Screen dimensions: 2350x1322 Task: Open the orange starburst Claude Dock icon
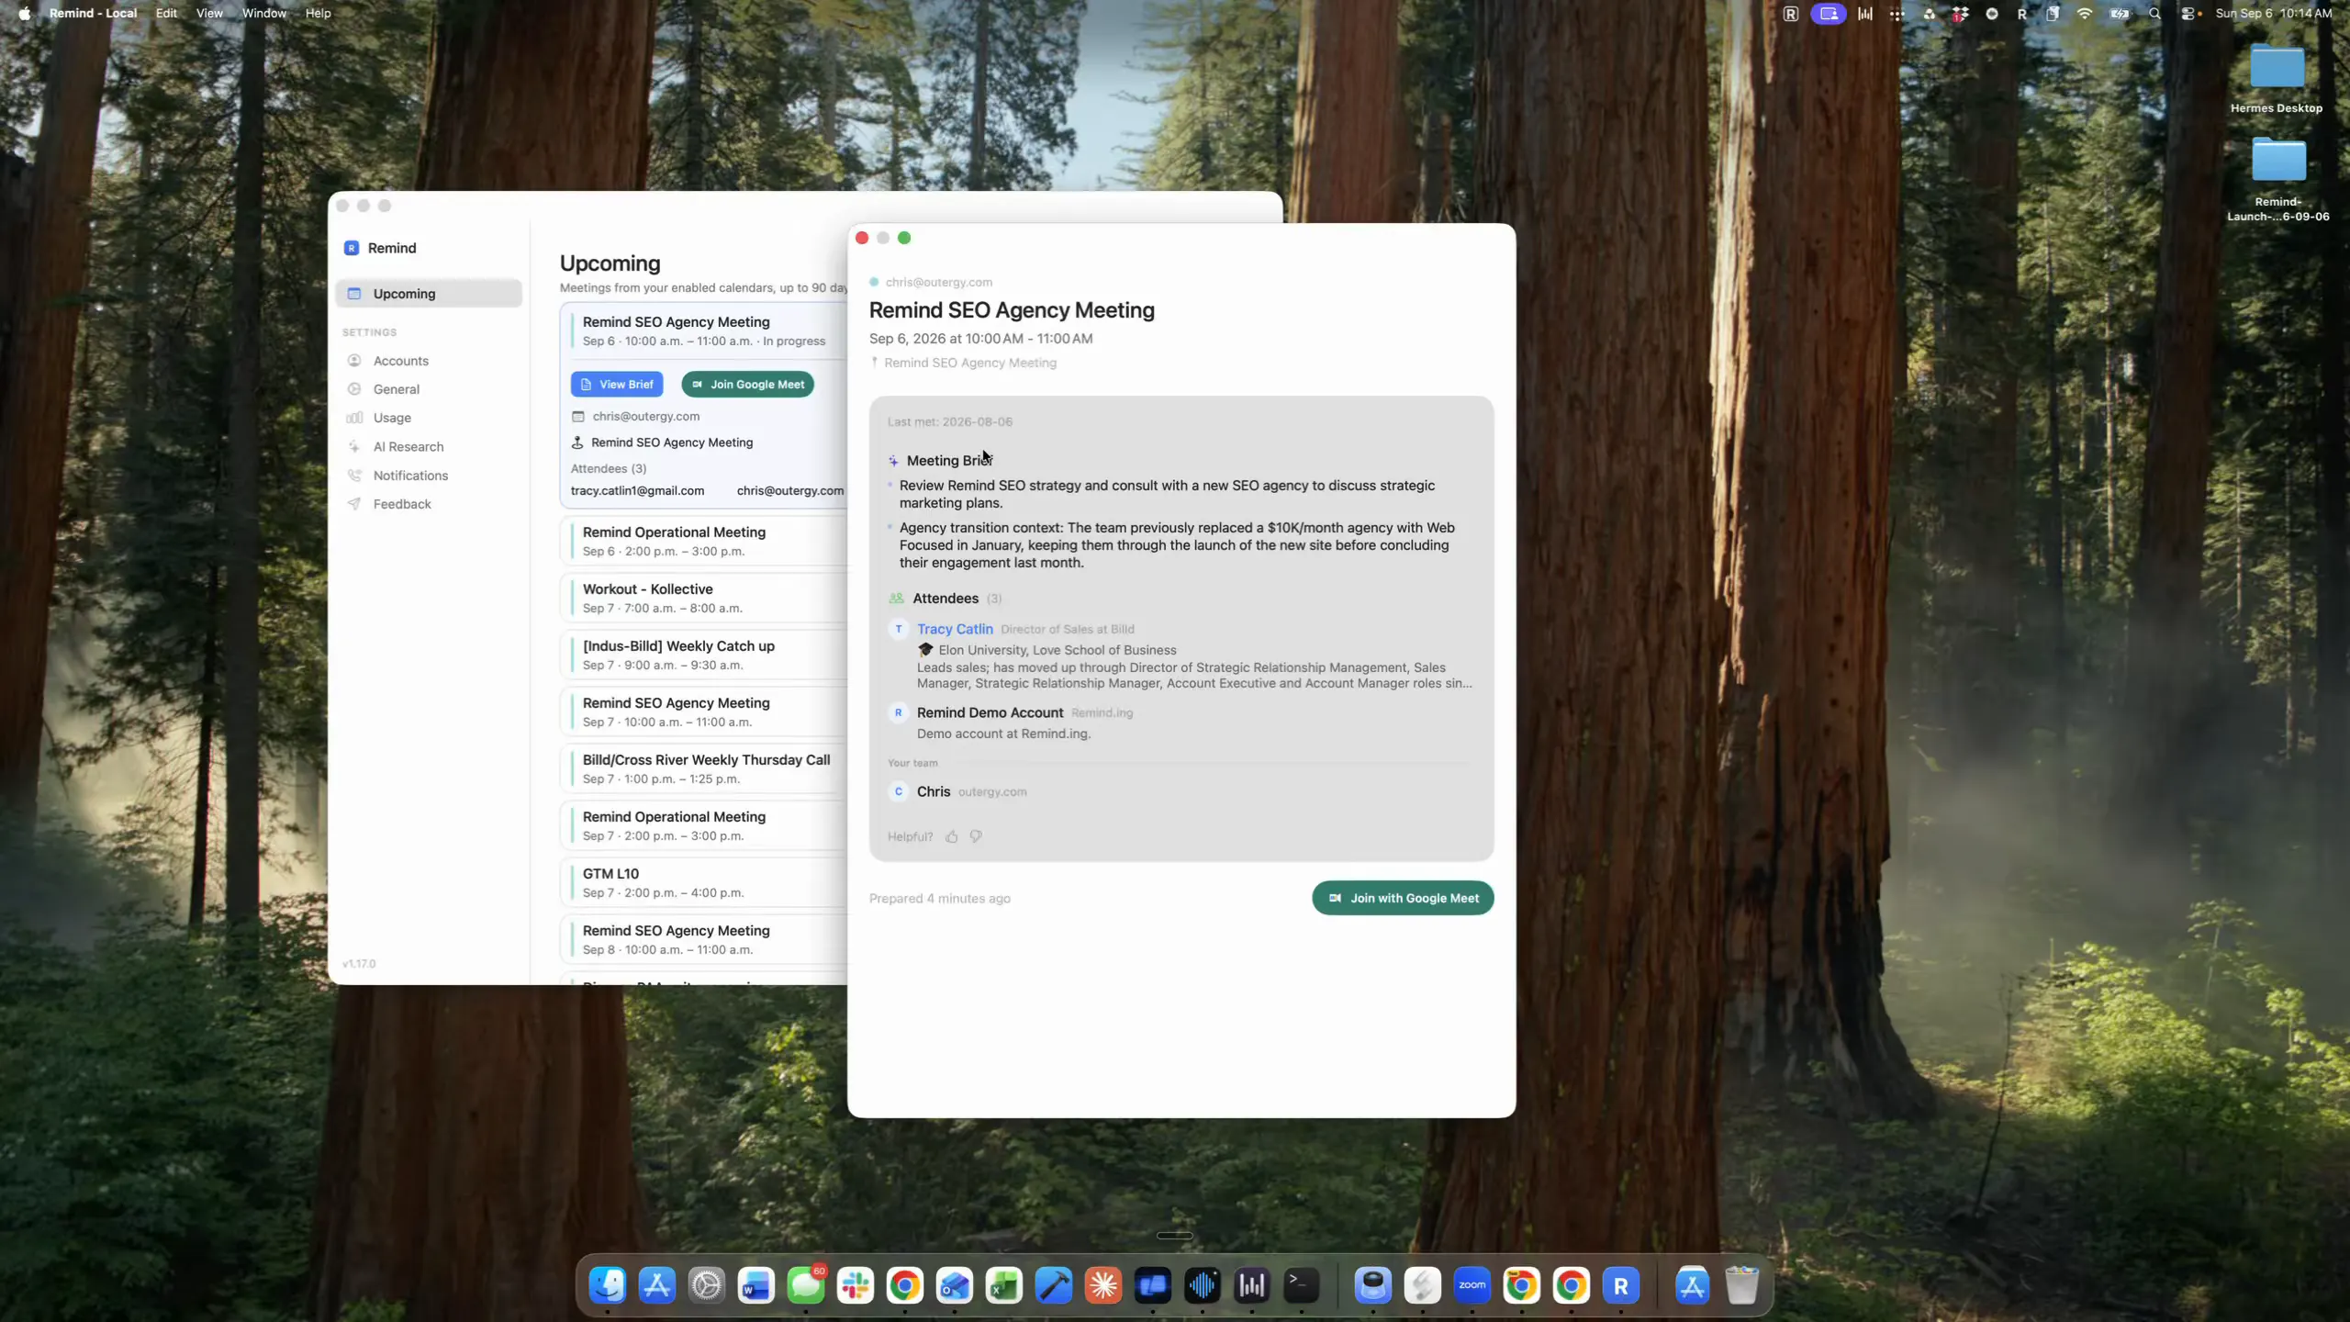point(1103,1285)
